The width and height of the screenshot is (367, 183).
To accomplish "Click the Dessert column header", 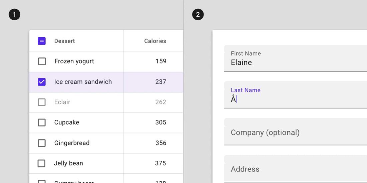I will coord(64,41).
